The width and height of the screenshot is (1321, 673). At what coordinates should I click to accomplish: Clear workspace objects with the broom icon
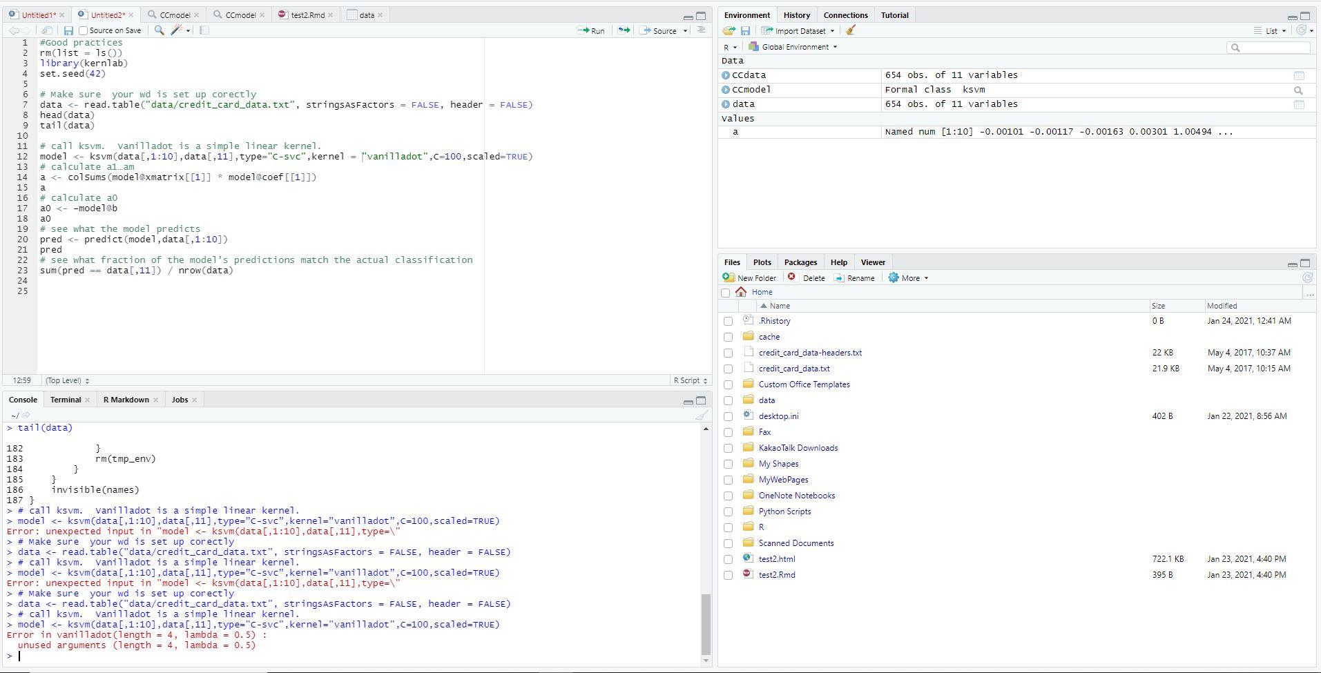pyautogui.click(x=851, y=30)
